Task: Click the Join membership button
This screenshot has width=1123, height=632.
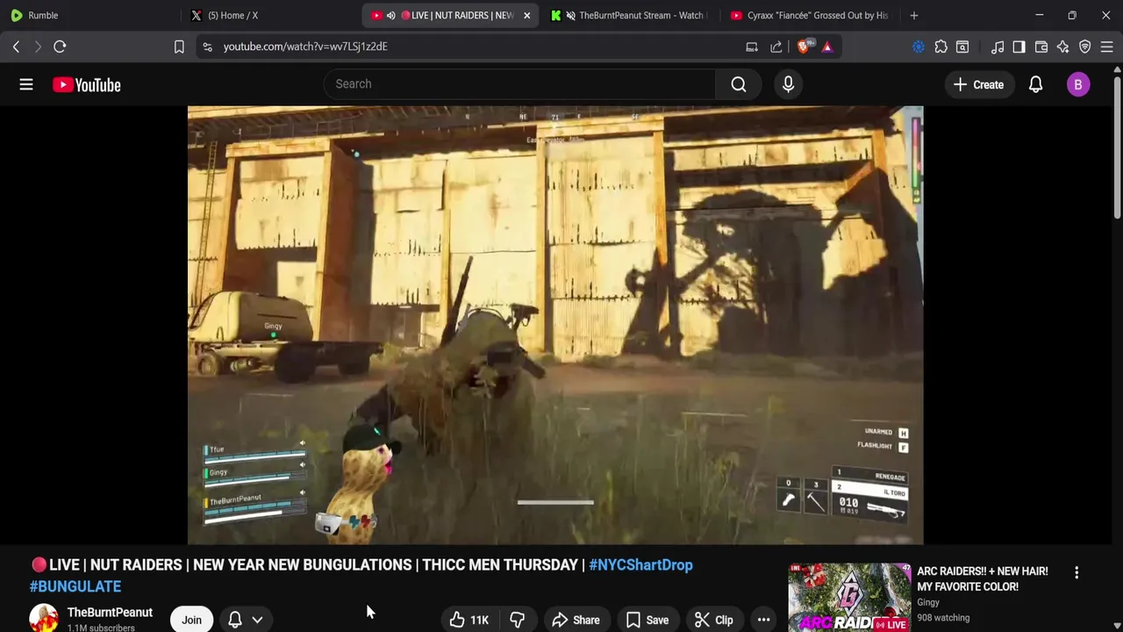Action: [x=191, y=620]
